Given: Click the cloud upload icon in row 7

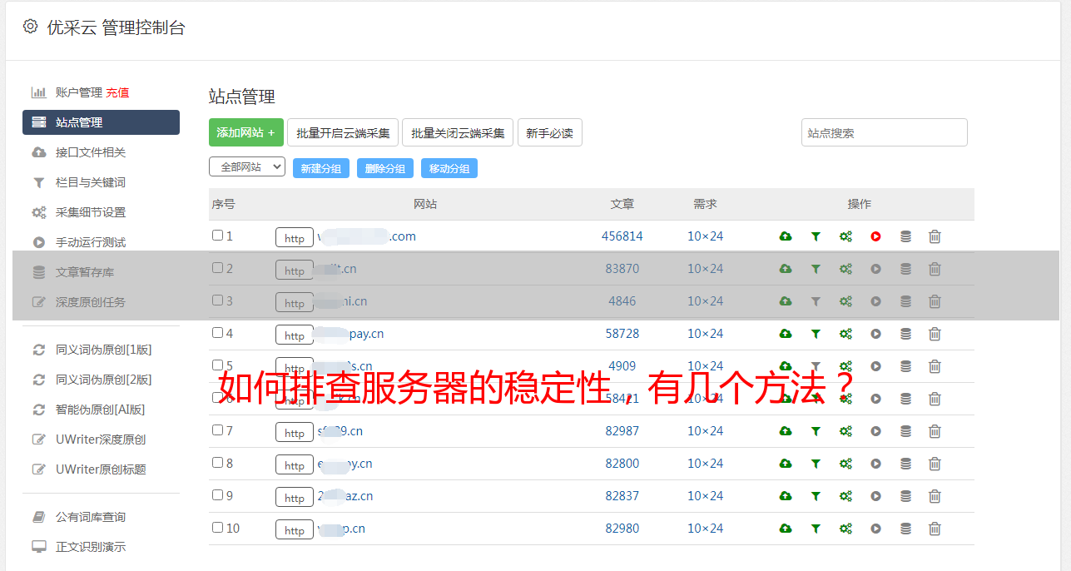Looking at the screenshot, I should 786,431.
